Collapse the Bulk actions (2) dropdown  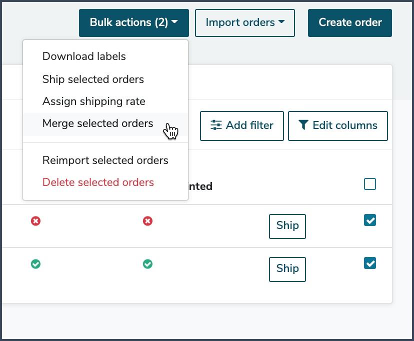[134, 22]
